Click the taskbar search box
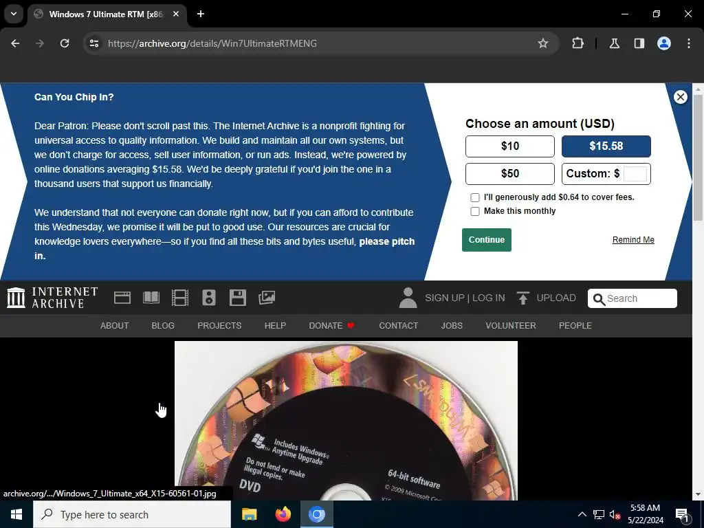The width and height of the screenshot is (704, 528). (132, 514)
